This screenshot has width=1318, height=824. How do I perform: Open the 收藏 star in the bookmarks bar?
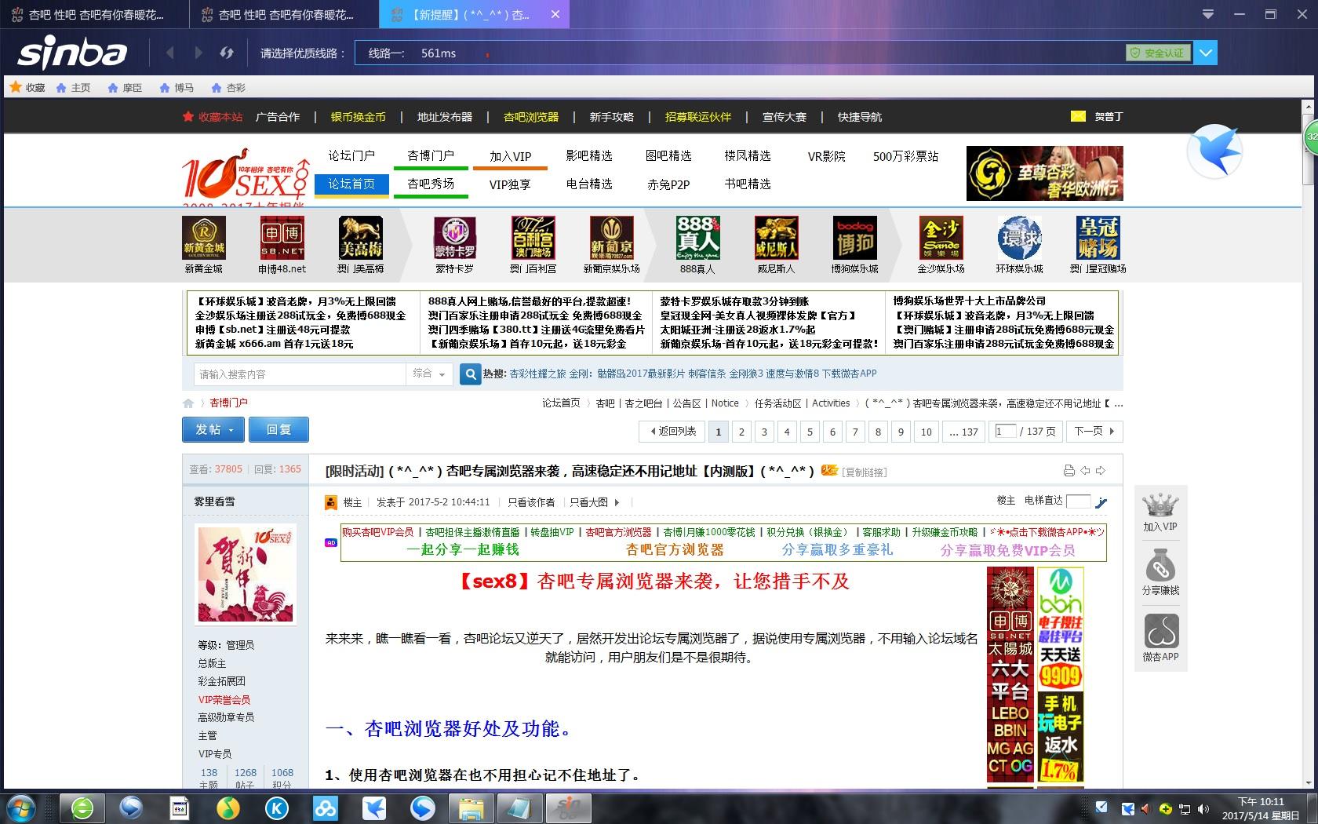(x=27, y=87)
